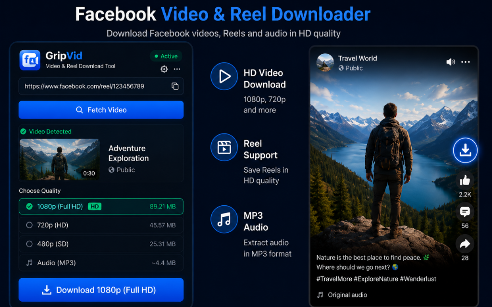Click the #TravelMore hashtag

[x=334, y=279]
